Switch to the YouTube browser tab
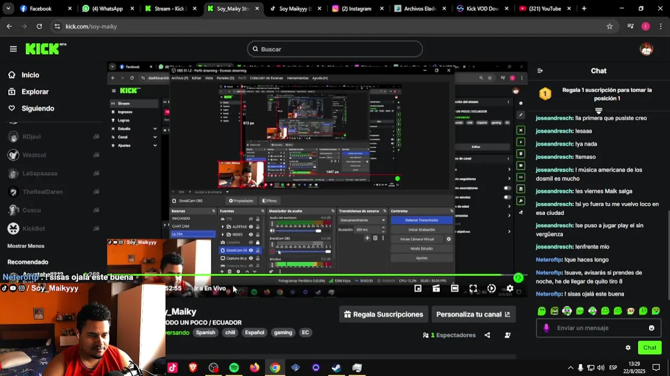Screen dimensions: 670x376 [x=546, y=8]
